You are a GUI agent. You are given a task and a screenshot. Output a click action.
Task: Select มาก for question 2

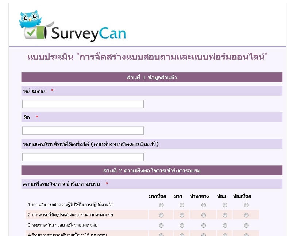point(182,215)
